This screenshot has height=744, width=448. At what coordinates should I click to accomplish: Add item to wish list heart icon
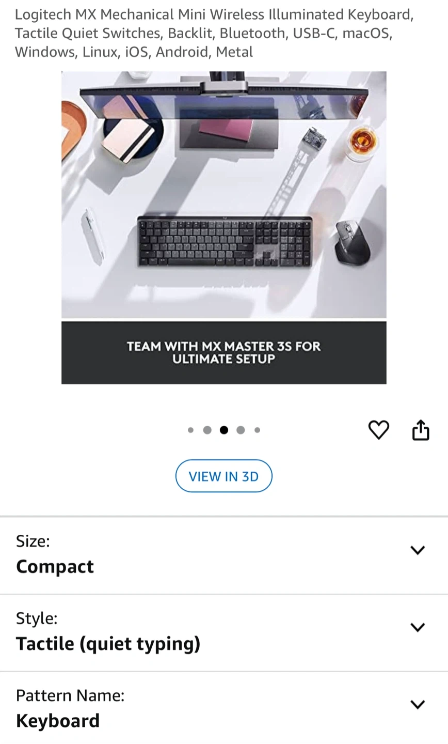(x=378, y=430)
